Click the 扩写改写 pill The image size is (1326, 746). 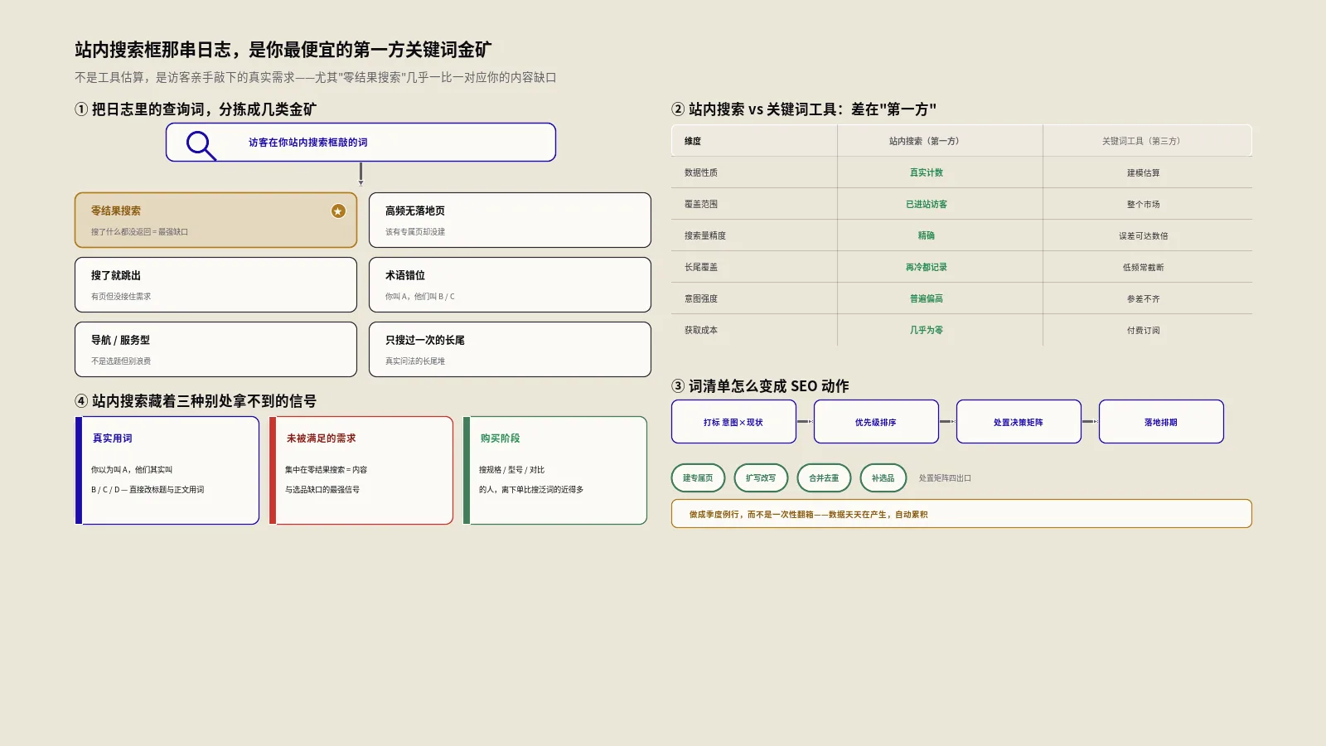(x=761, y=478)
